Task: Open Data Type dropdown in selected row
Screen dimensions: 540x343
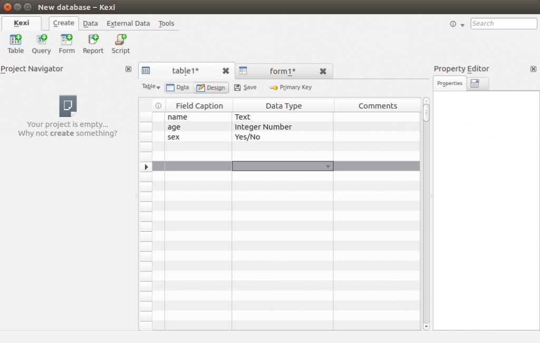Action: pyautogui.click(x=328, y=166)
